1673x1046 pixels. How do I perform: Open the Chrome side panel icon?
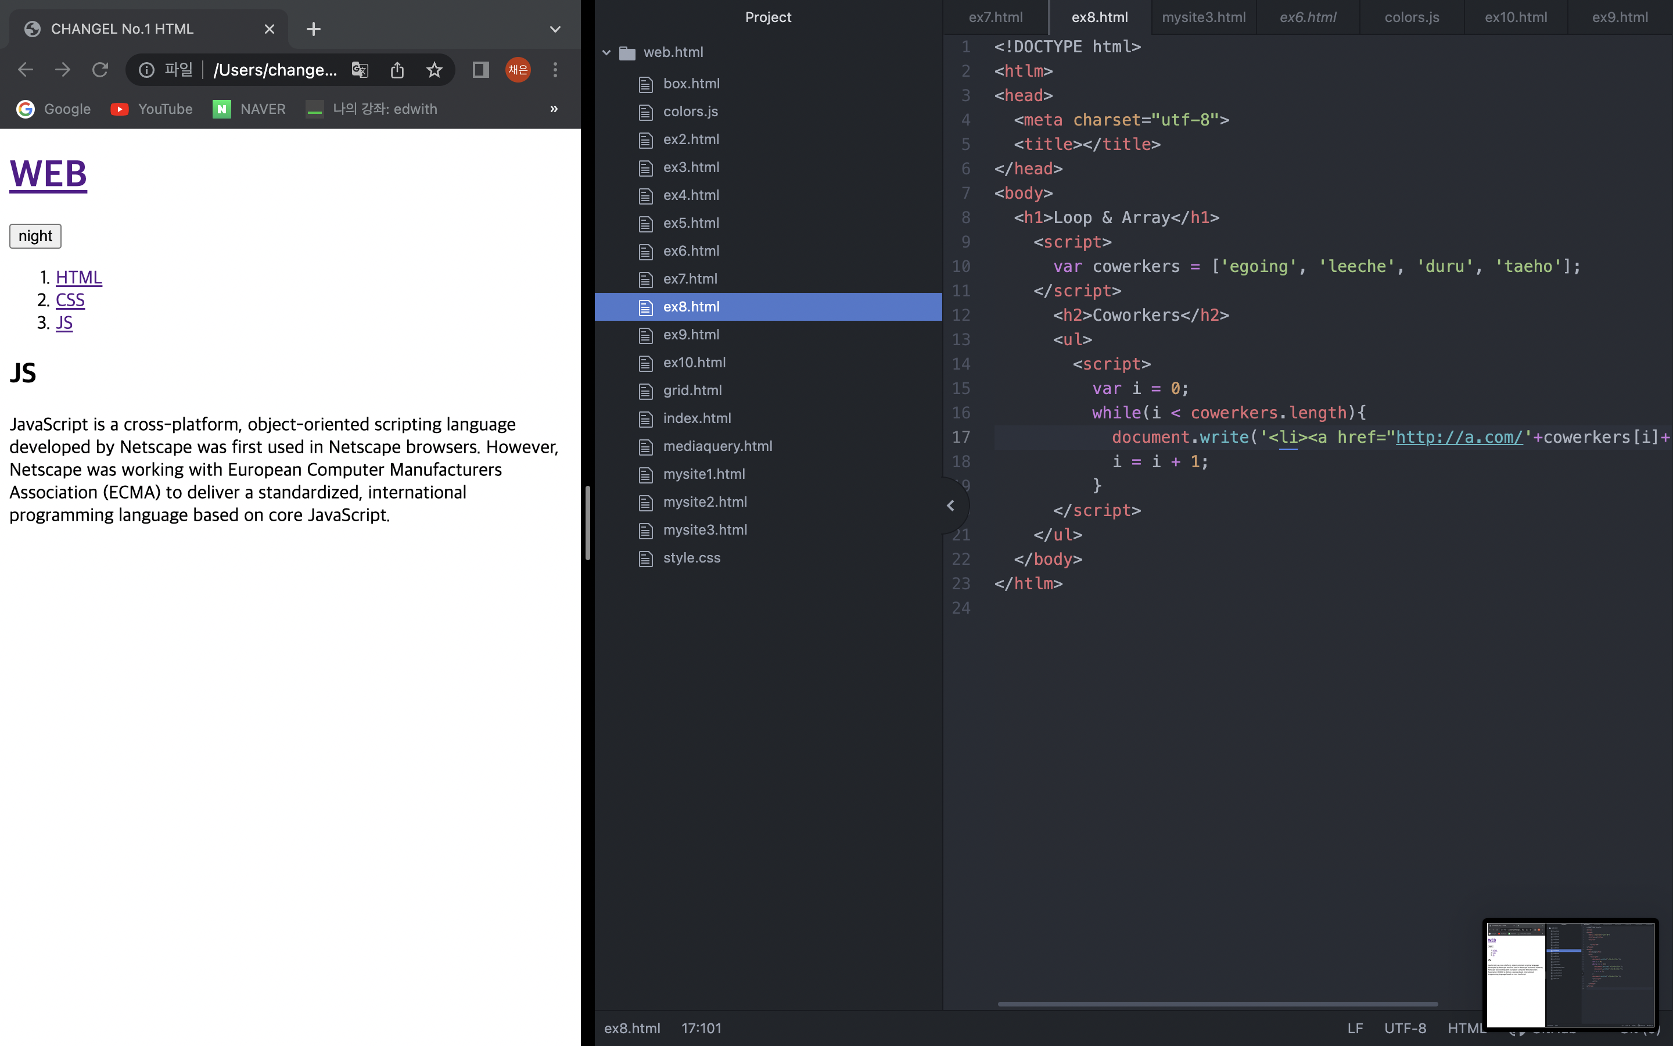(x=480, y=70)
